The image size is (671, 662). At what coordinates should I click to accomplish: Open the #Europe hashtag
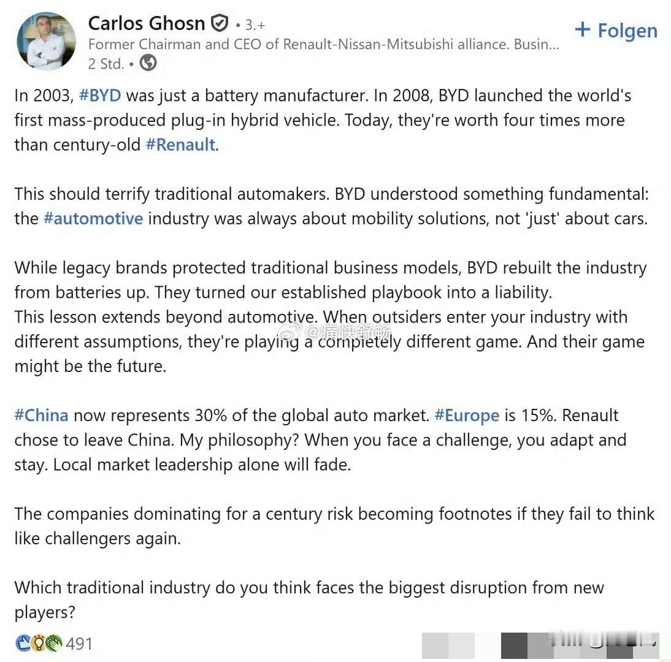click(467, 415)
